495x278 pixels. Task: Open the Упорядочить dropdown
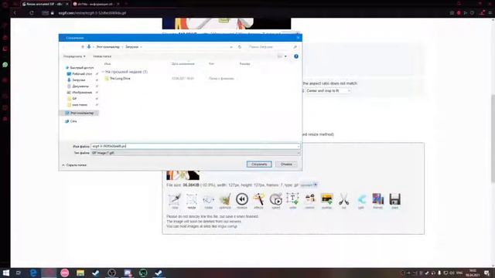74,56
